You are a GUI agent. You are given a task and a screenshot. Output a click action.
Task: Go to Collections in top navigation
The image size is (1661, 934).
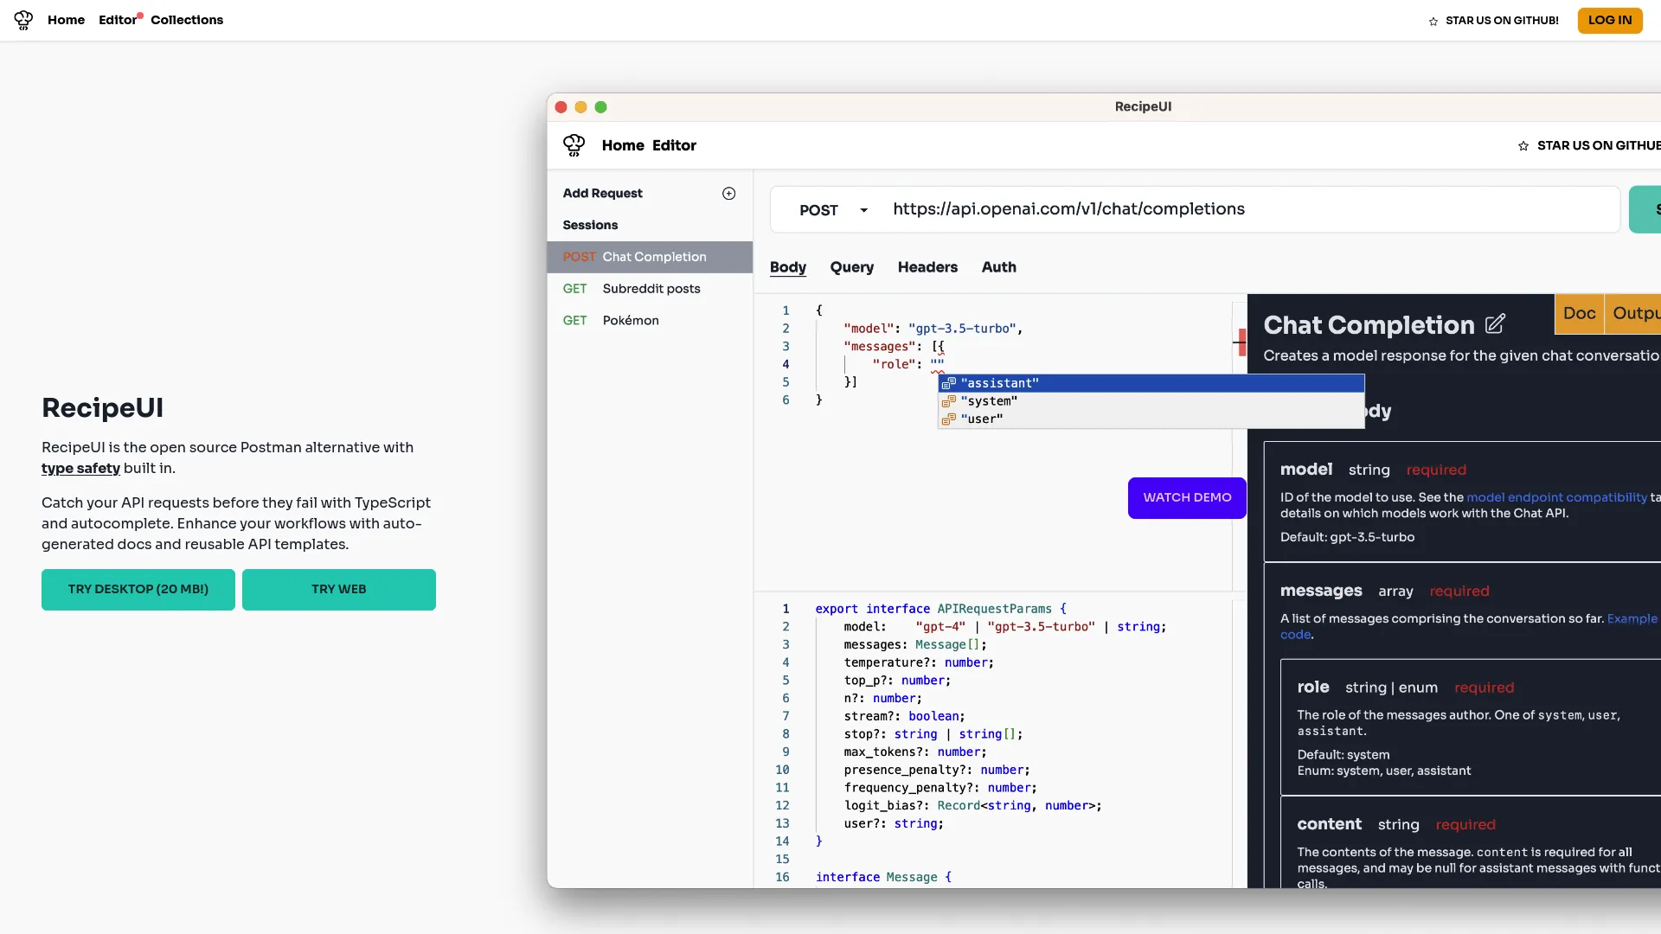(187, 20)
